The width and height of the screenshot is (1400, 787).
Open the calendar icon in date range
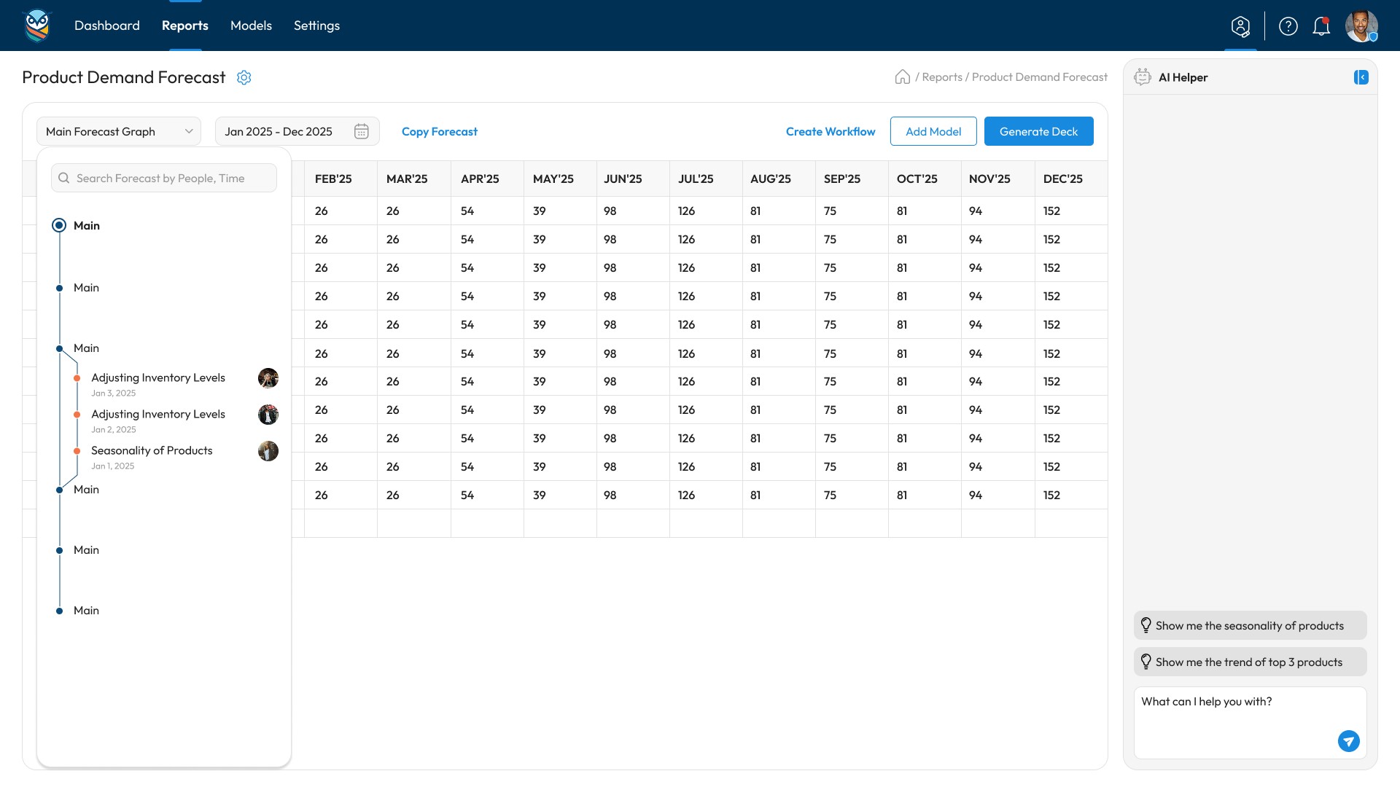[362, 131]
